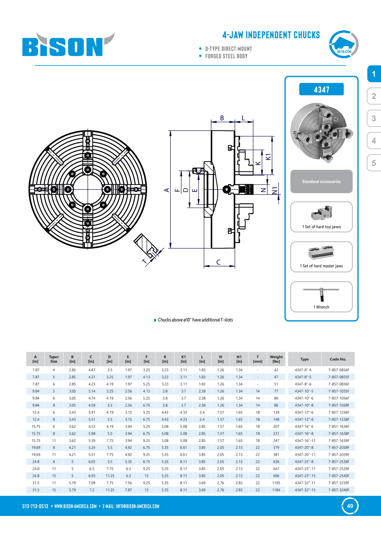Click the 'Code No.' column header
The image size is (381, 539).
338,359
